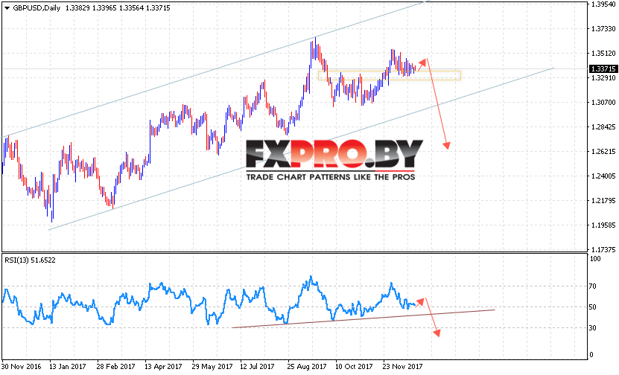Click the low price value 1.33564

tap(131, 8)
